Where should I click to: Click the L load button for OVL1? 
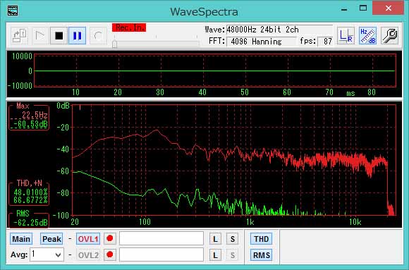click(x=215, y=239)
